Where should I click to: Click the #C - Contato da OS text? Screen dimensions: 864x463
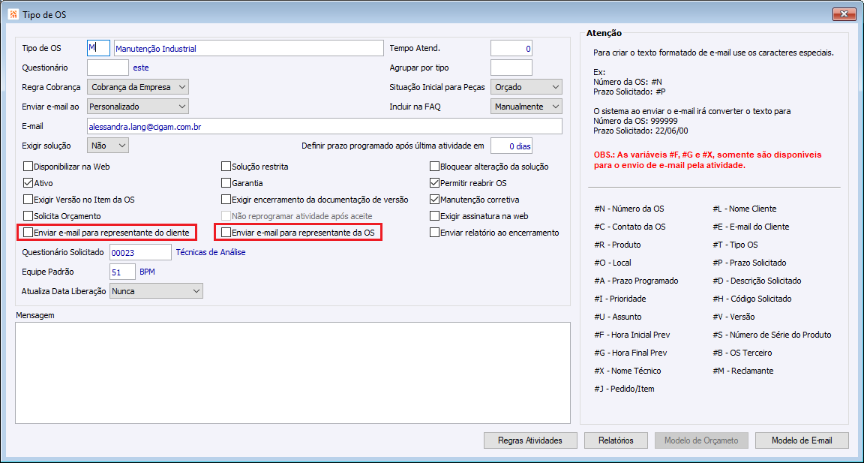(630, 227)
